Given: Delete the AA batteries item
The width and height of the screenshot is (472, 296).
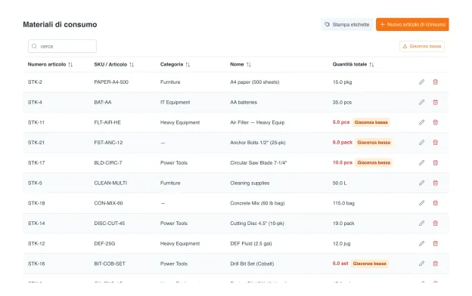Looking at the screenshot, I should [x=435, y=102].
